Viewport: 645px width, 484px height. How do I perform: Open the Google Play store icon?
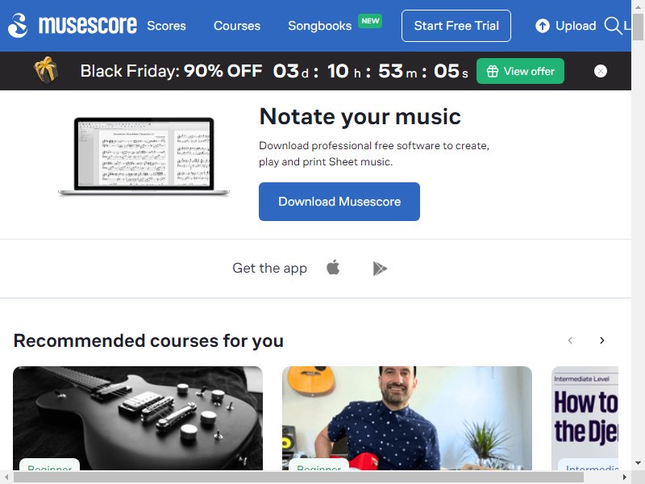click(380, 269)
